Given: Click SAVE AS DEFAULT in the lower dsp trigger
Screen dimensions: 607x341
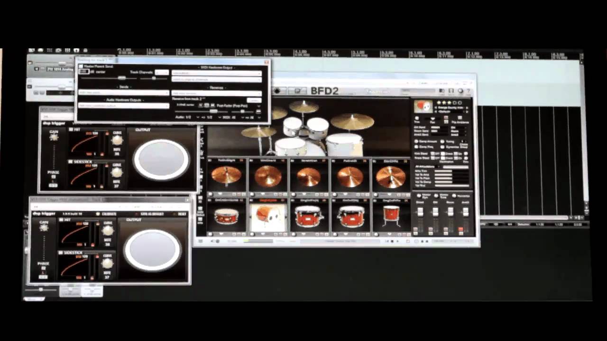Looking at the screenshot, I should tap(150, 214).
